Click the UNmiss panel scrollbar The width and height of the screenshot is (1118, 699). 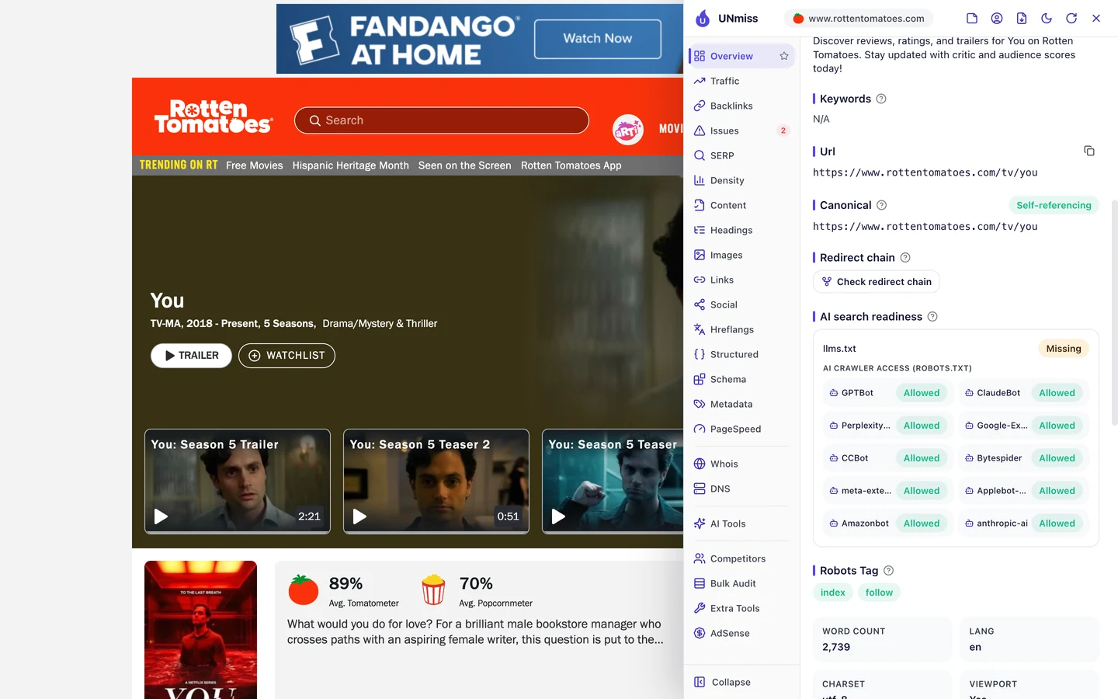pyautogui.click(x=1115, y=312)
